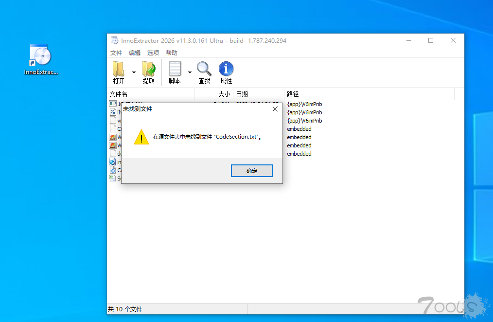Open the 帮助 menu
Image resolution: width=493 pixels, height=322 pixels.
(x=171, y=53)
